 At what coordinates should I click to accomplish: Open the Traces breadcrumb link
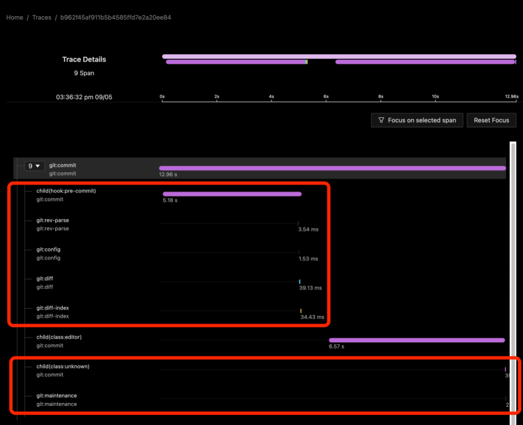coord(41,17)
